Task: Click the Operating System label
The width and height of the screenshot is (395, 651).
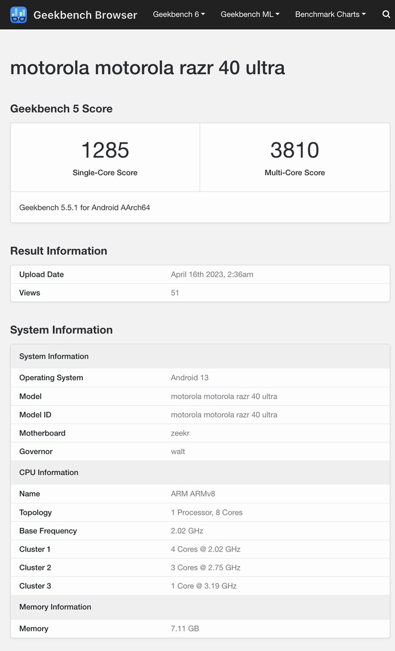Action: pyautogui.click(x=51, y=378)
